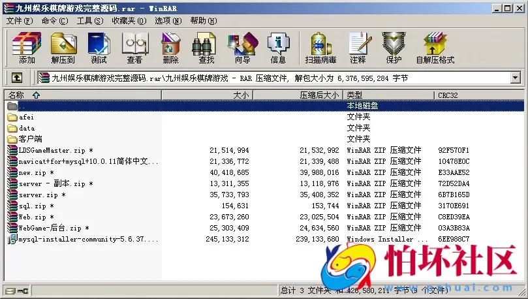The image size is (528, 299).
Task: Click the sql.zip file name
Action: [x=36, y=206]
